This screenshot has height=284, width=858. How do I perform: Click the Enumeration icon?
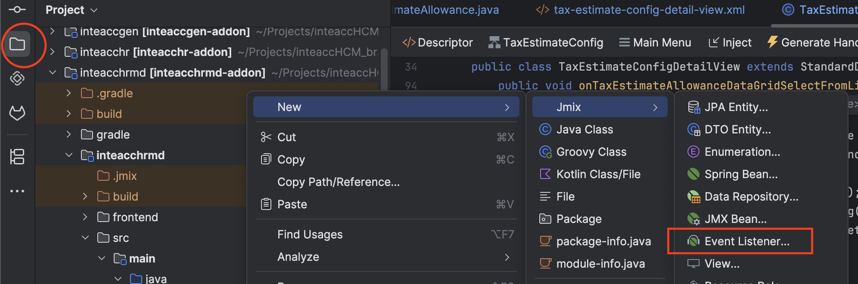[x=693, y=151]
